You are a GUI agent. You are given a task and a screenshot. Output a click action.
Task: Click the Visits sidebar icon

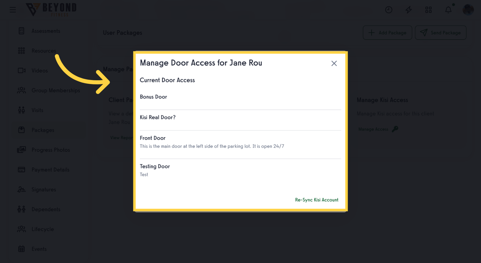pyautogui.click(x=21, y=110)
